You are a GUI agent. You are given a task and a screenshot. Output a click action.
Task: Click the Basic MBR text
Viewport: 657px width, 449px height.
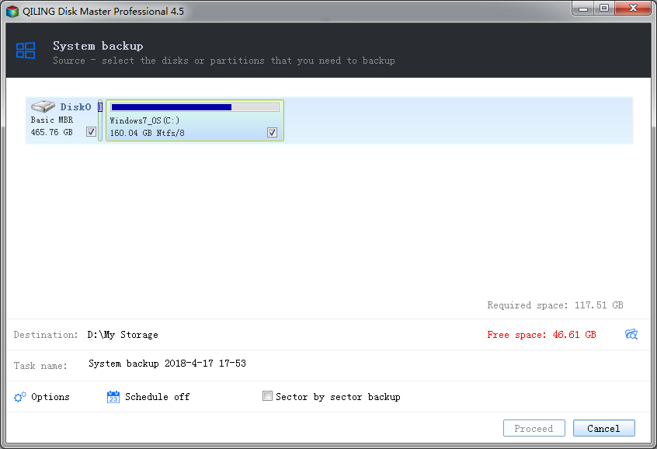[x=52, y=120]
